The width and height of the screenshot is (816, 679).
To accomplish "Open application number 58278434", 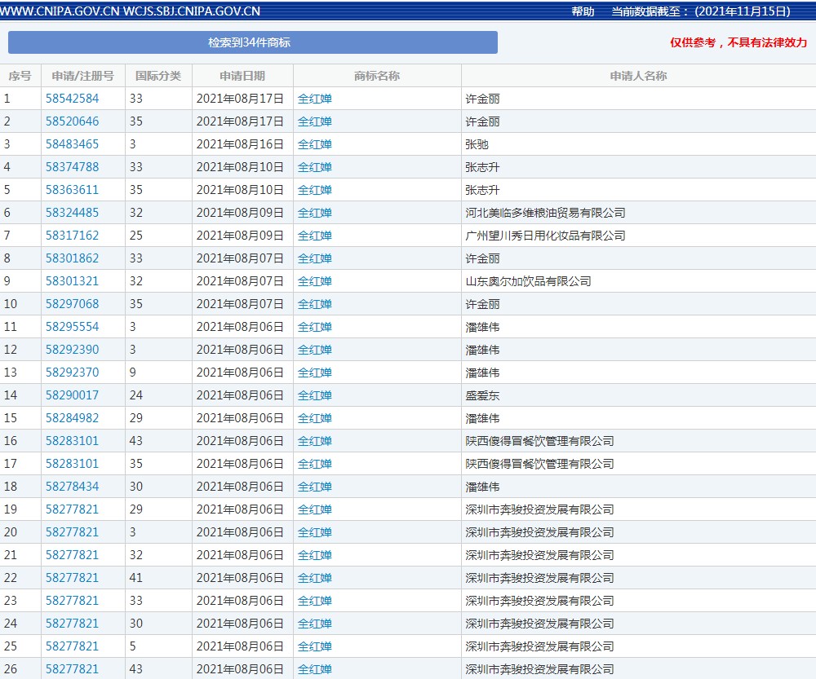I will click(x=72, y=487).
